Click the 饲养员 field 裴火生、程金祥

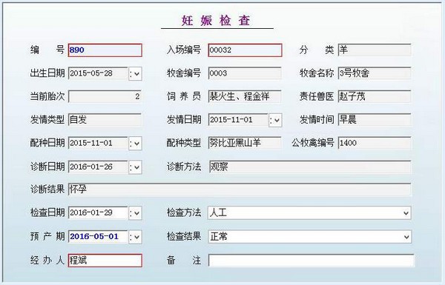[245, 97]
